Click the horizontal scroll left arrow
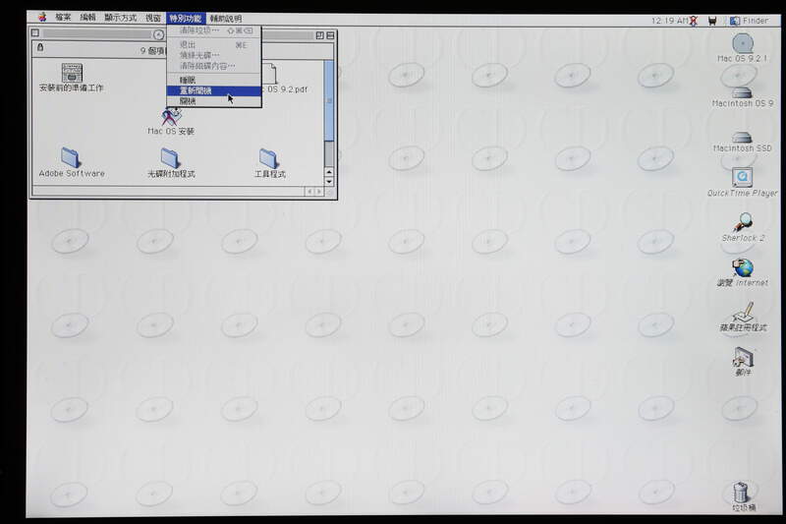Viewport: 786px width, 524px height. [309, 192]
